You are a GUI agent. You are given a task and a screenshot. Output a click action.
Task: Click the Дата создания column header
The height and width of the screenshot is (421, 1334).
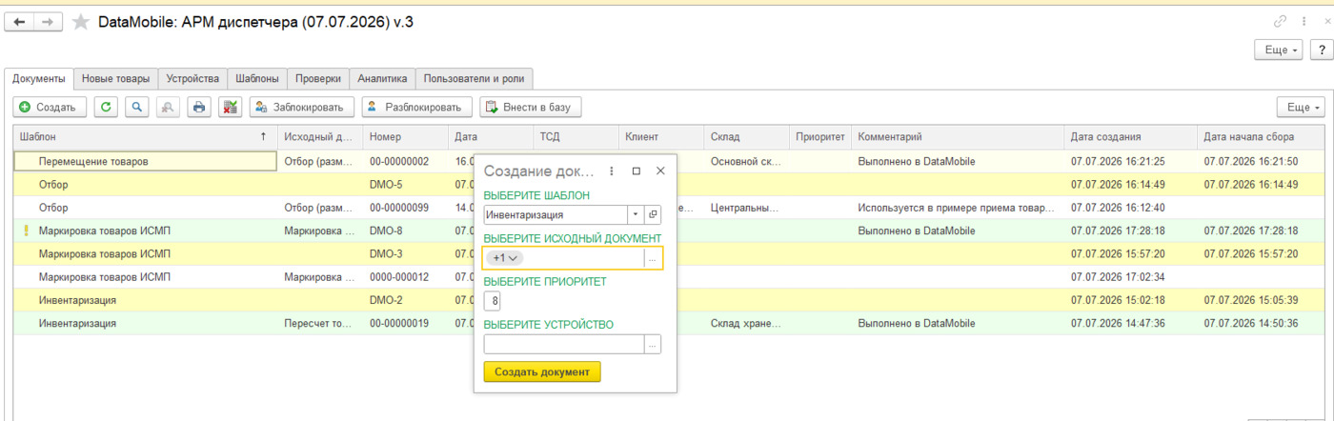pos(1130,137)
